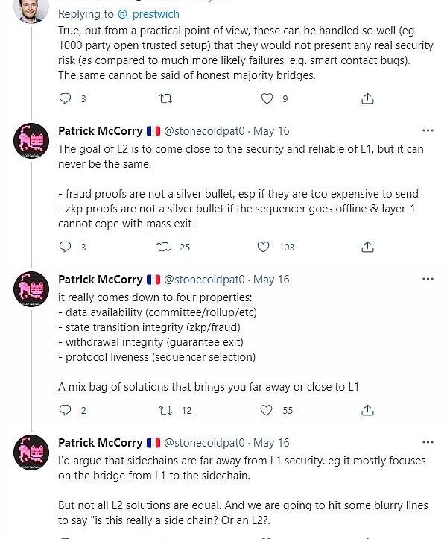Retweet the tweet with 12 retweets
The image size is (447, 539).
pyautogui.click(x=167, y=409)
